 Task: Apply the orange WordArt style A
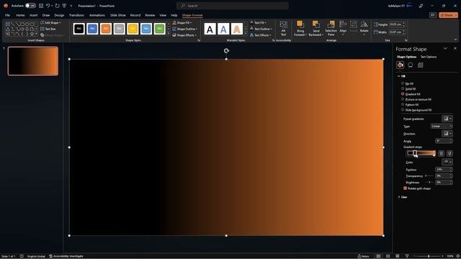tap(237, 29)
